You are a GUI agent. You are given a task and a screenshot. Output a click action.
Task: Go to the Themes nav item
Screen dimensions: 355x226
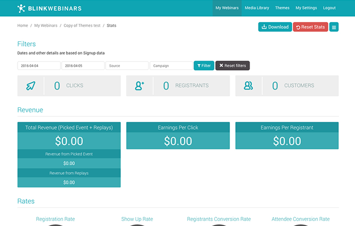click(282, 8)
